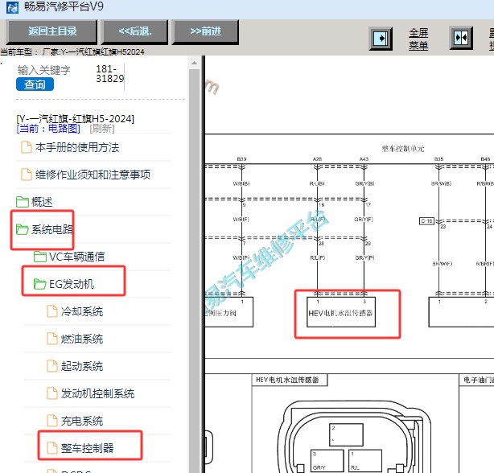This screenshot has height=473, width=494.
Task: Click the 返回主目录 button
Action: click(x=52, y=31)
